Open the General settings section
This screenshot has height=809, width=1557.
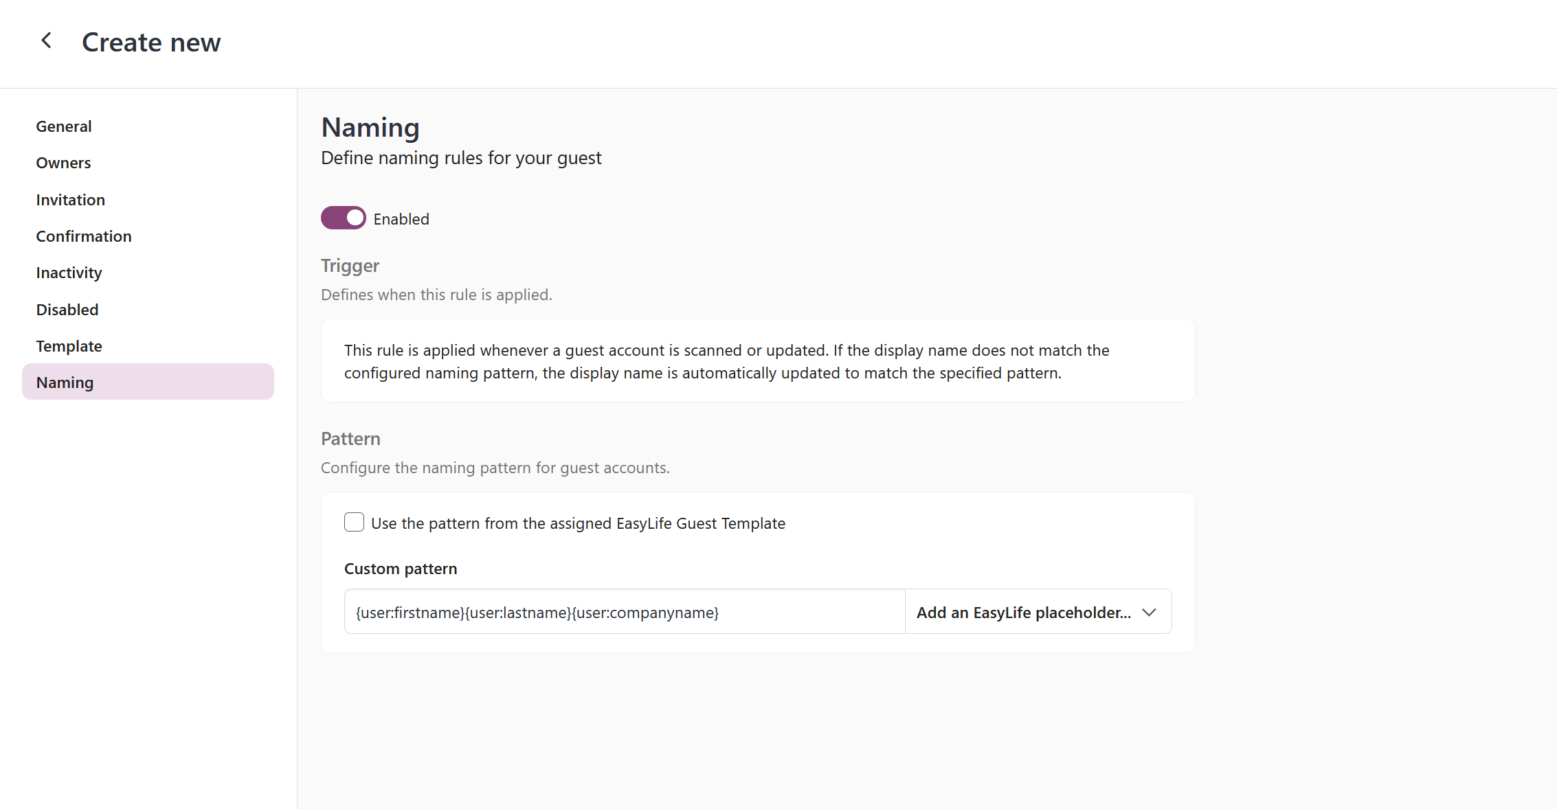click(64, 126)
